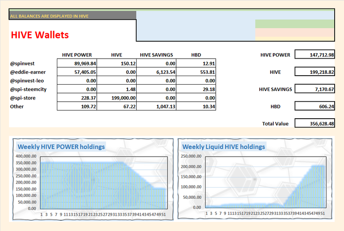Click the 606.24 HBD total box
This screenshot has height=231, width=344.
[x=314, y=106]
